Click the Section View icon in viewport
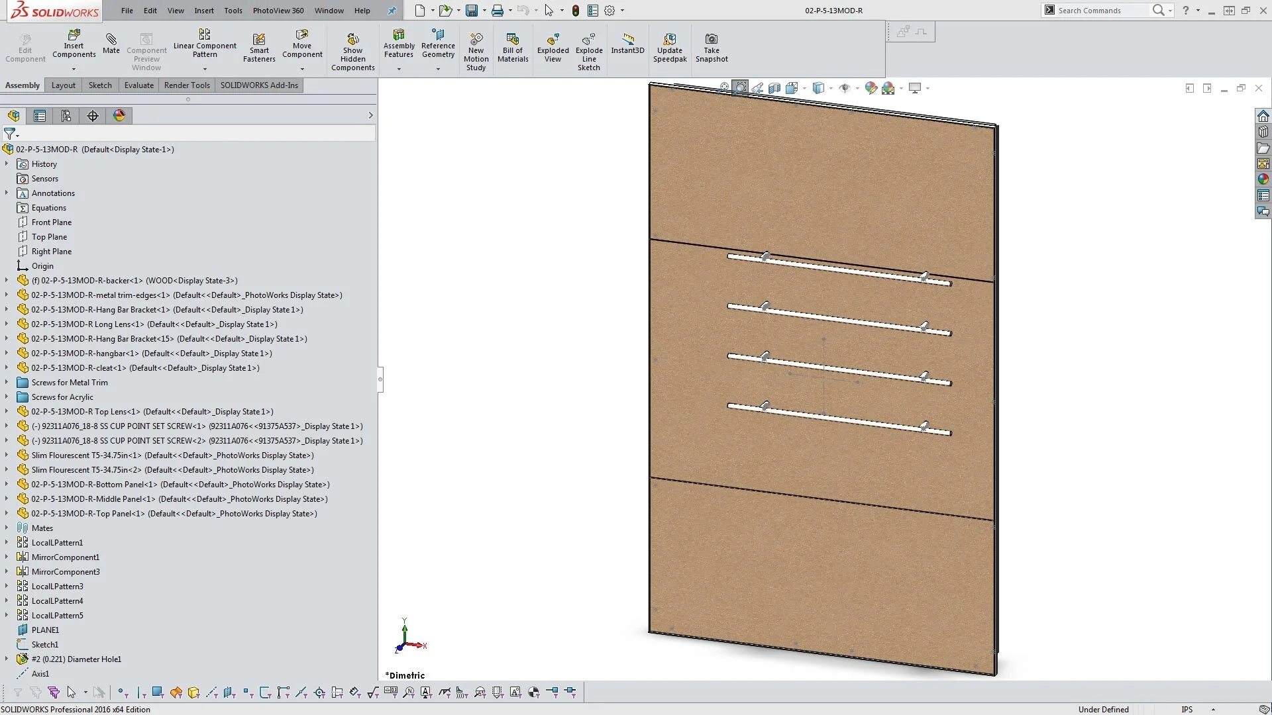This screenshot has height=715, width=1272. (x=774, y=88)
